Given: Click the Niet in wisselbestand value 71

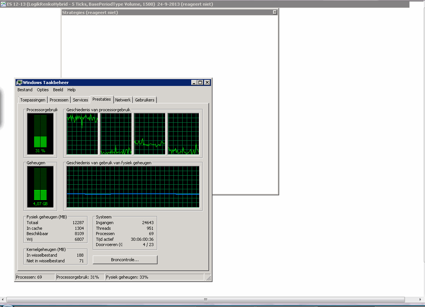Looking at the screenshot, I should [x=81, y=261].
